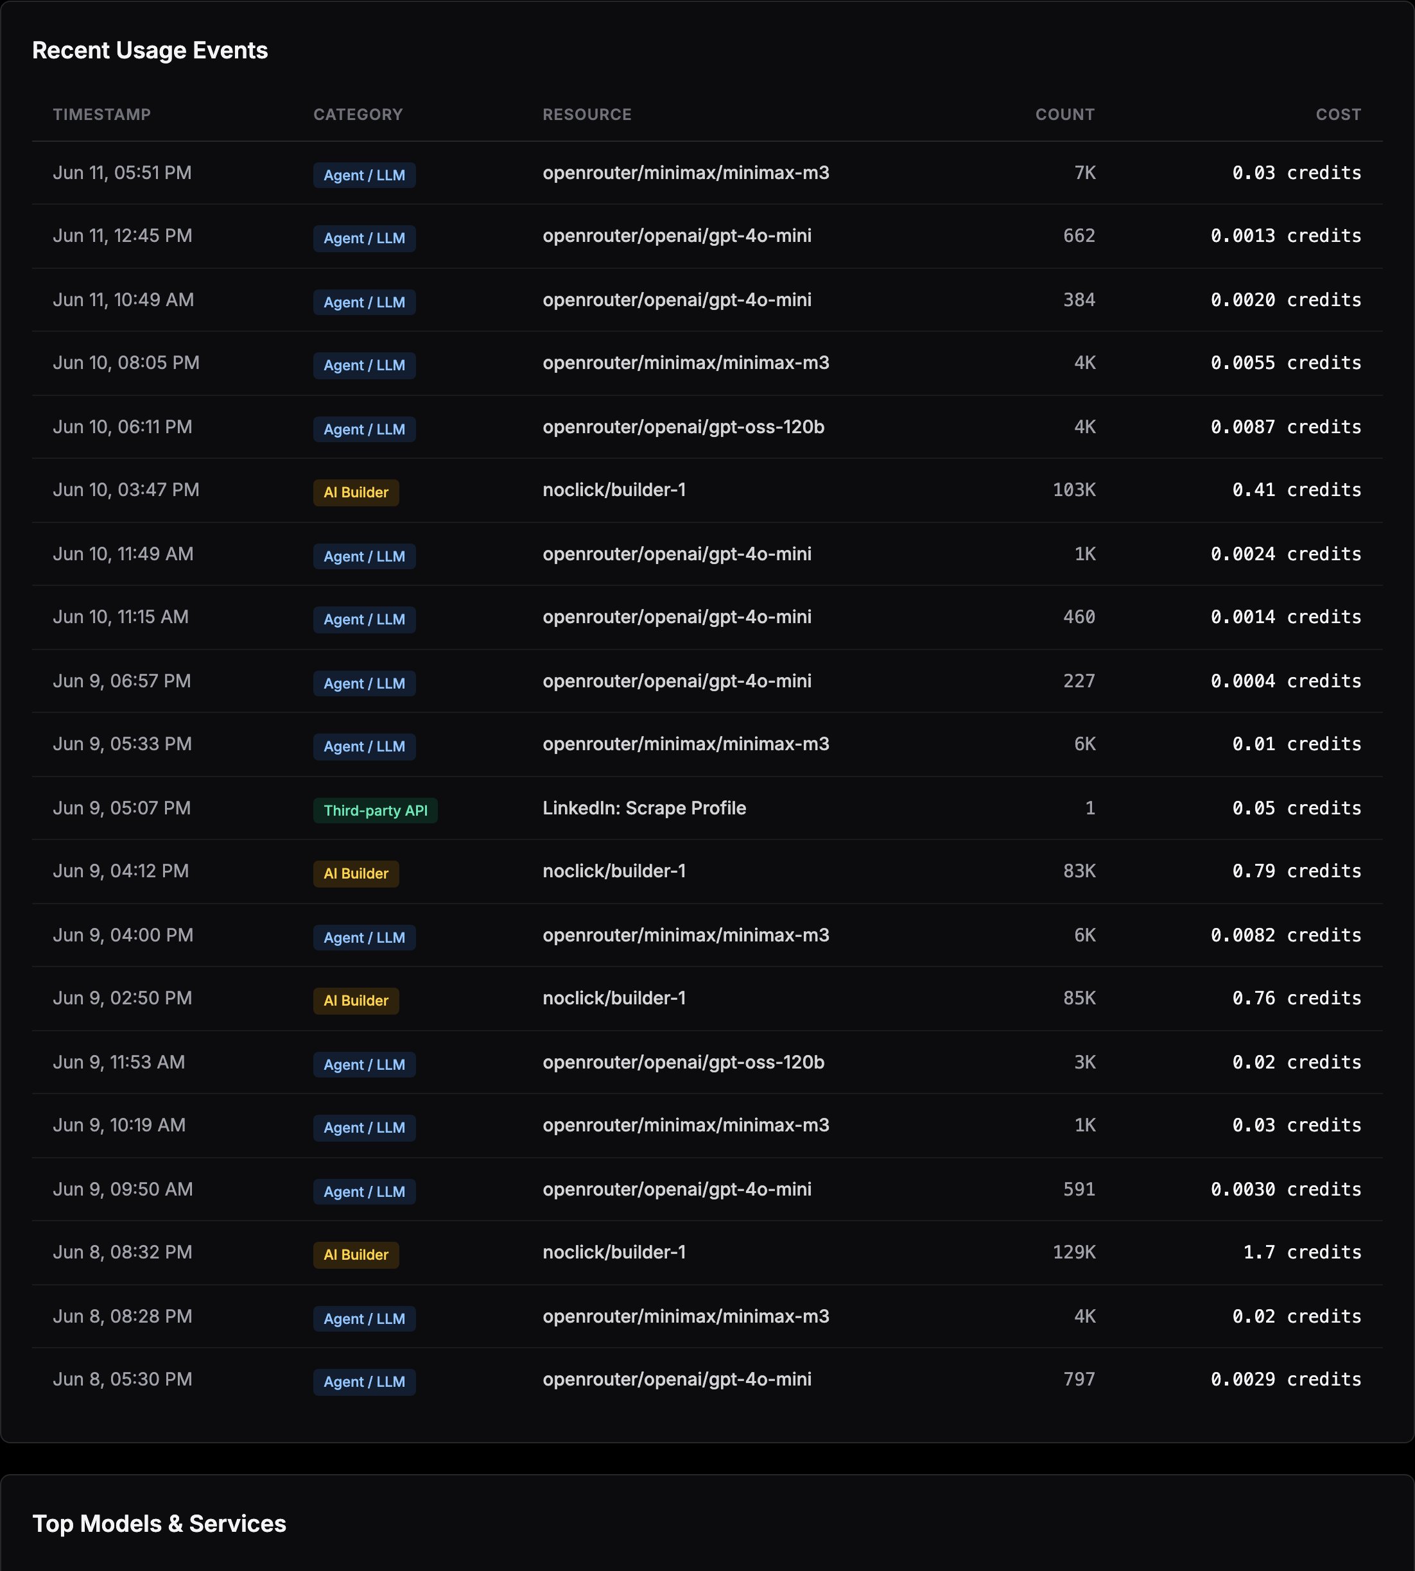Click the Third-party API badge

(376, 811)
